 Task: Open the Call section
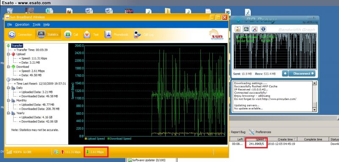click(71, 35)
